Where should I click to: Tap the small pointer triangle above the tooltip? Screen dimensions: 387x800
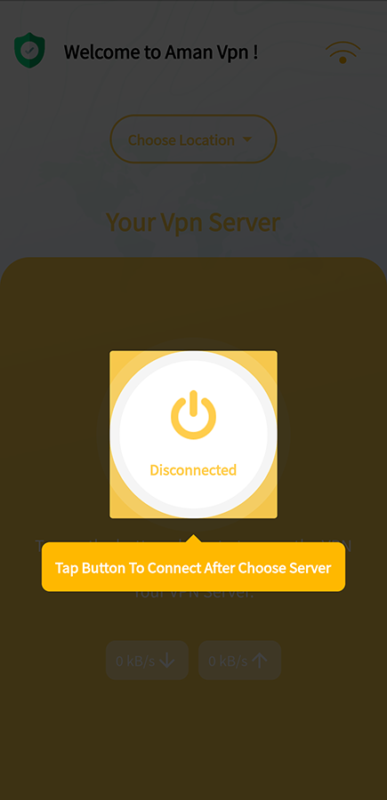click(194, 539)
